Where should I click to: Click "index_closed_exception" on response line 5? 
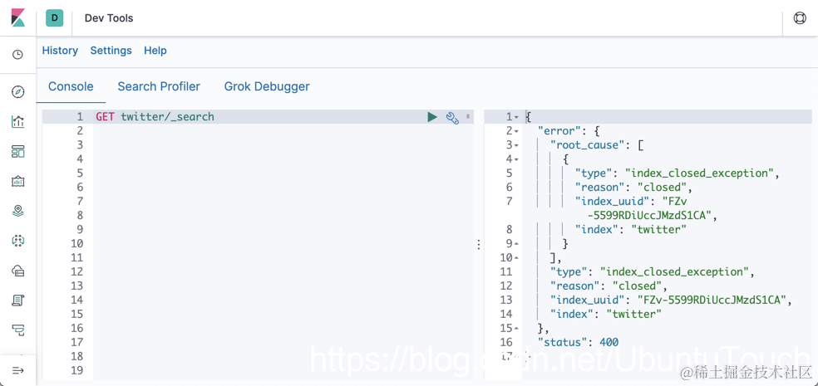tap(700, 173)
